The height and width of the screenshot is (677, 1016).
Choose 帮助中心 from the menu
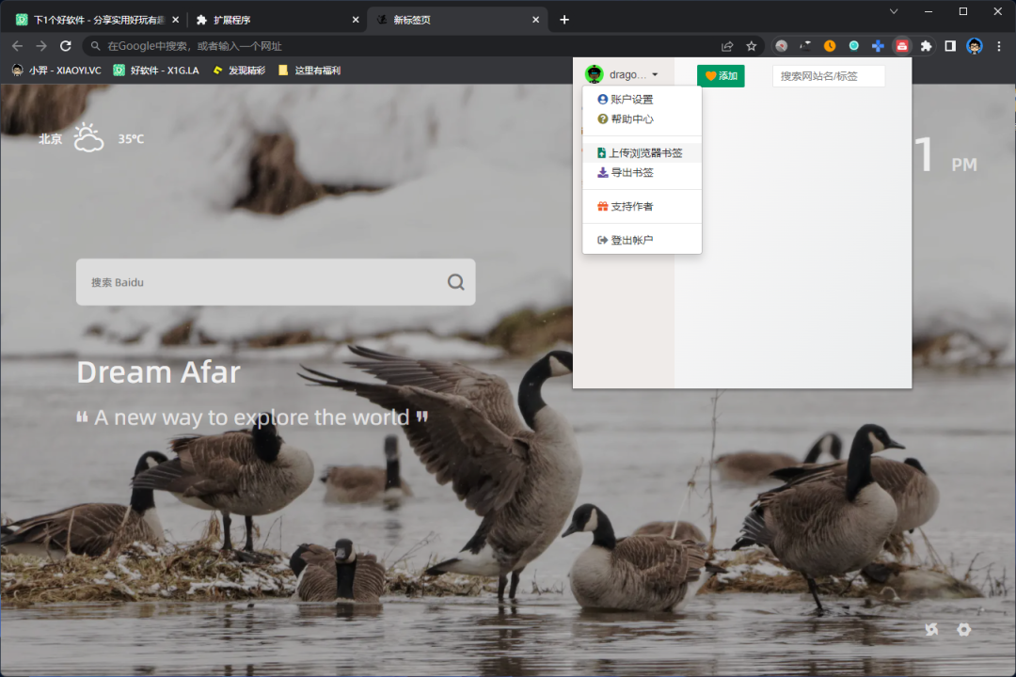coord(642,119)
